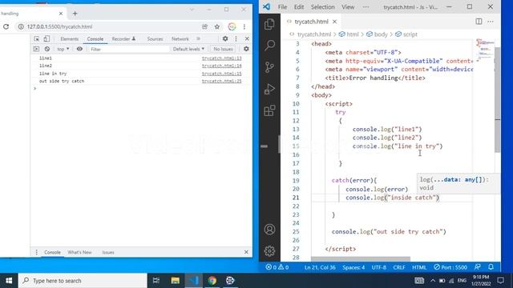Show VS Code notifications bell
Screen dimensions: 513x288
491,266
